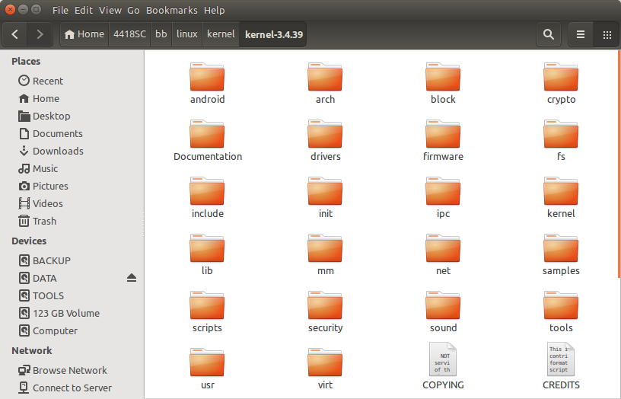Screen dimensions: 621x399
Task: Open the arch folder
Action: 325,80
